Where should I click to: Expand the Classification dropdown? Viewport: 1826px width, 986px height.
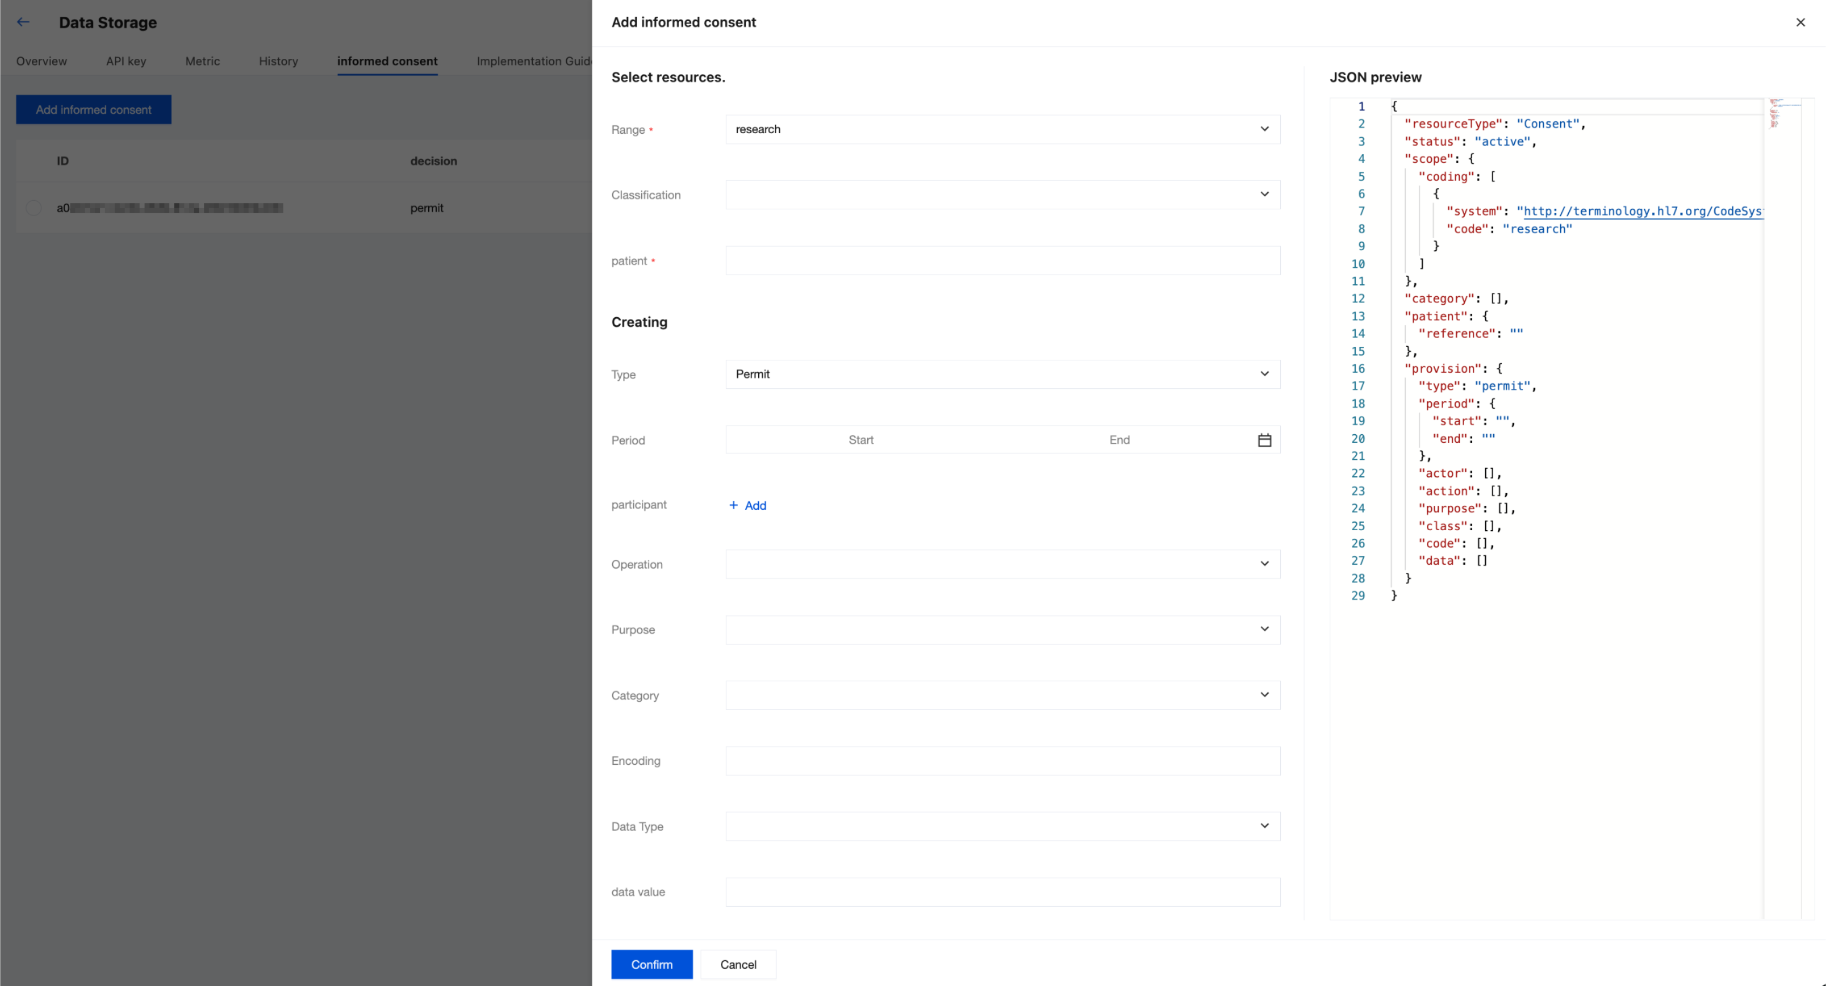1003,194
